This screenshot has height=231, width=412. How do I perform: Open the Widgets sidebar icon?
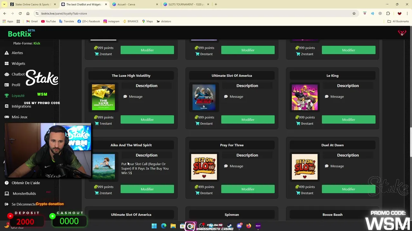coord(6,64)
